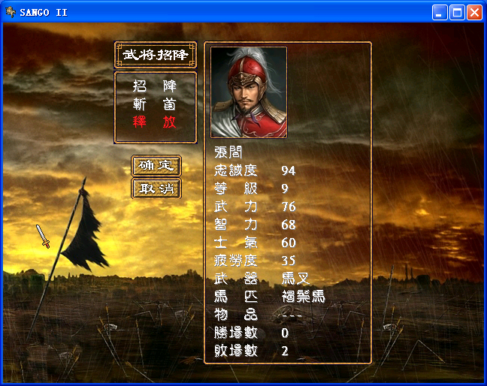Click the 武将招降 title banner
The width and height of the screenshot is (487, 386).
[x=156, y=55]
